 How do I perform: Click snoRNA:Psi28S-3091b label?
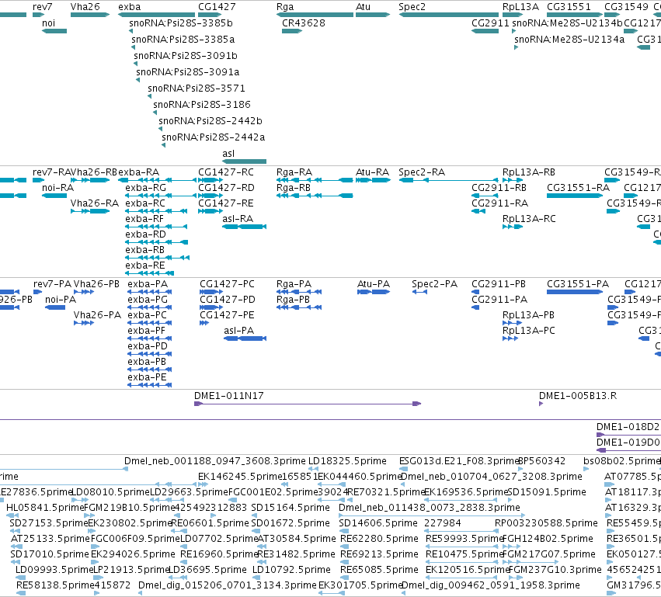click(x=186, y=56)
